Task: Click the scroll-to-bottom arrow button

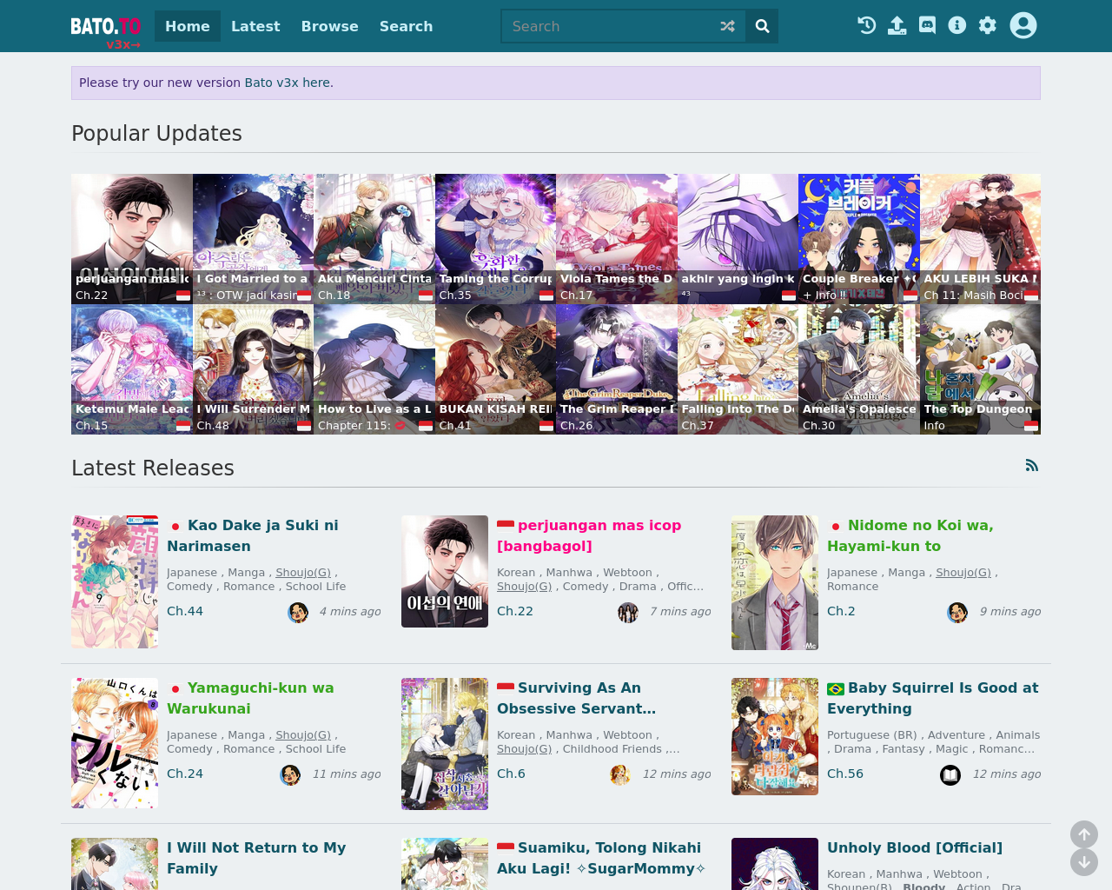Action: coord(1084,862)
